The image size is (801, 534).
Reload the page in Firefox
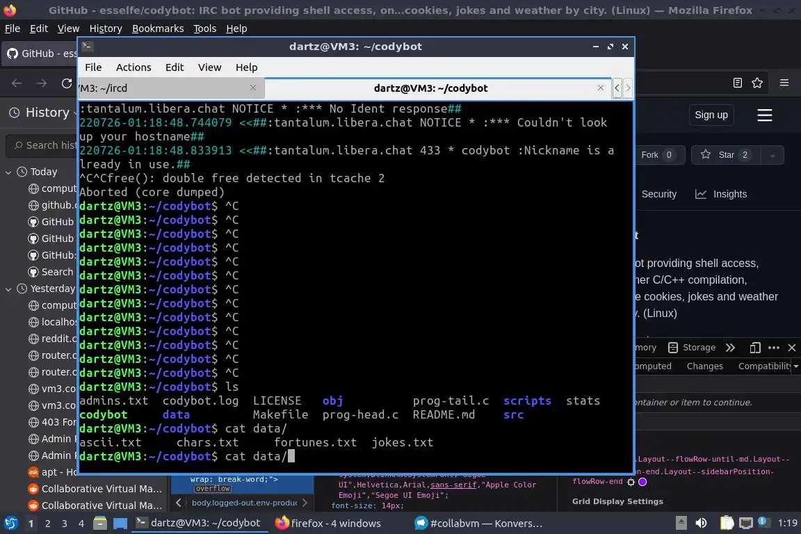click(67, 83)
